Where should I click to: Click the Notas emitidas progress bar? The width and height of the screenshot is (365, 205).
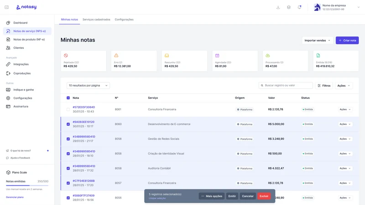click(27, 185)
